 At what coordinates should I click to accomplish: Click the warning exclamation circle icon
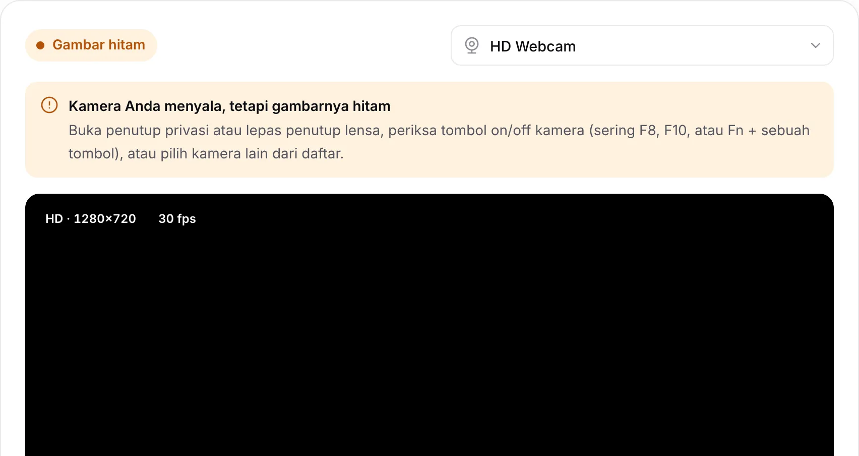point(49,105)
